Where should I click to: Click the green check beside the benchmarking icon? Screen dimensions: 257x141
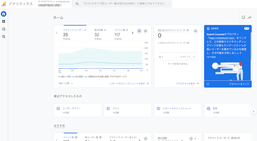pyautogui.click(x=146, y=31)
